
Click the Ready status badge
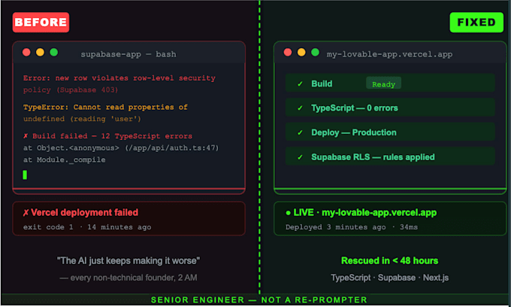pyautogui.click(x=383, y=84)
